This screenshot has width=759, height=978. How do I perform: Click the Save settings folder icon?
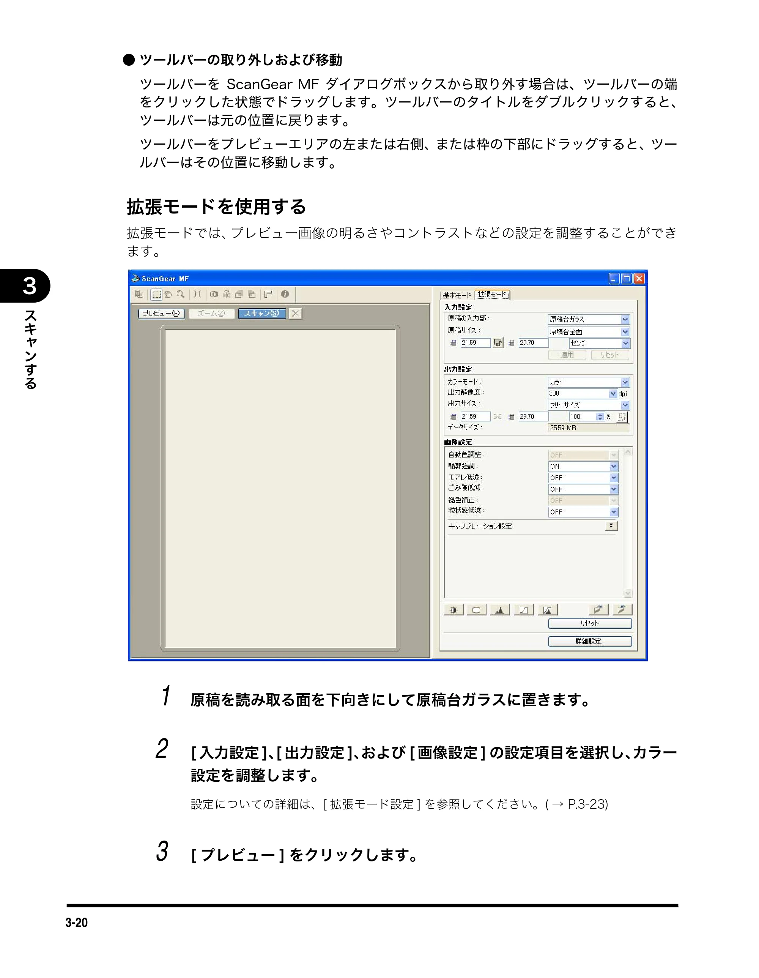tap(622, 610)
